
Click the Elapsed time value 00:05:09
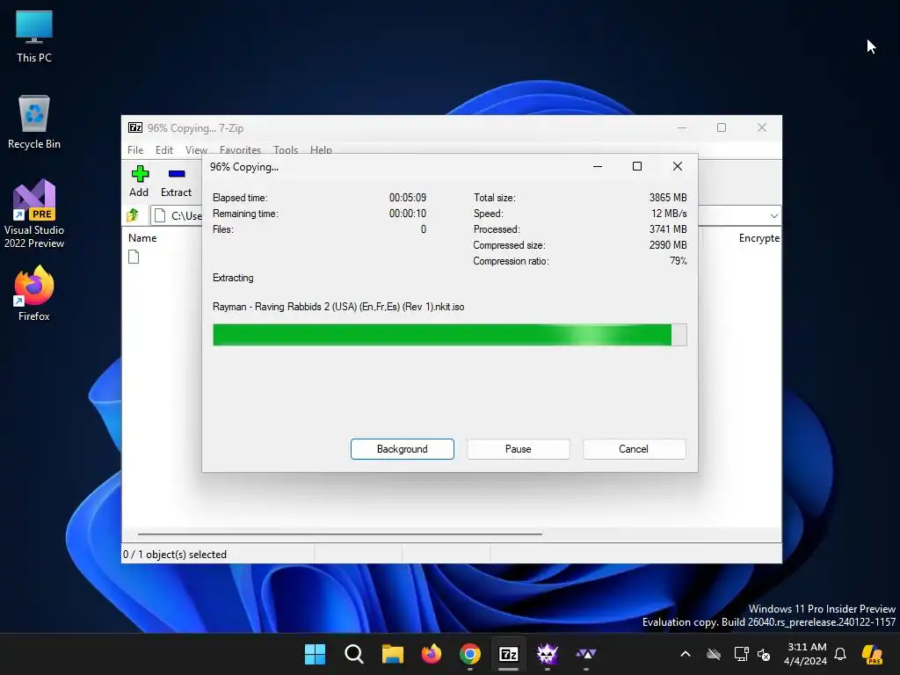408,198
